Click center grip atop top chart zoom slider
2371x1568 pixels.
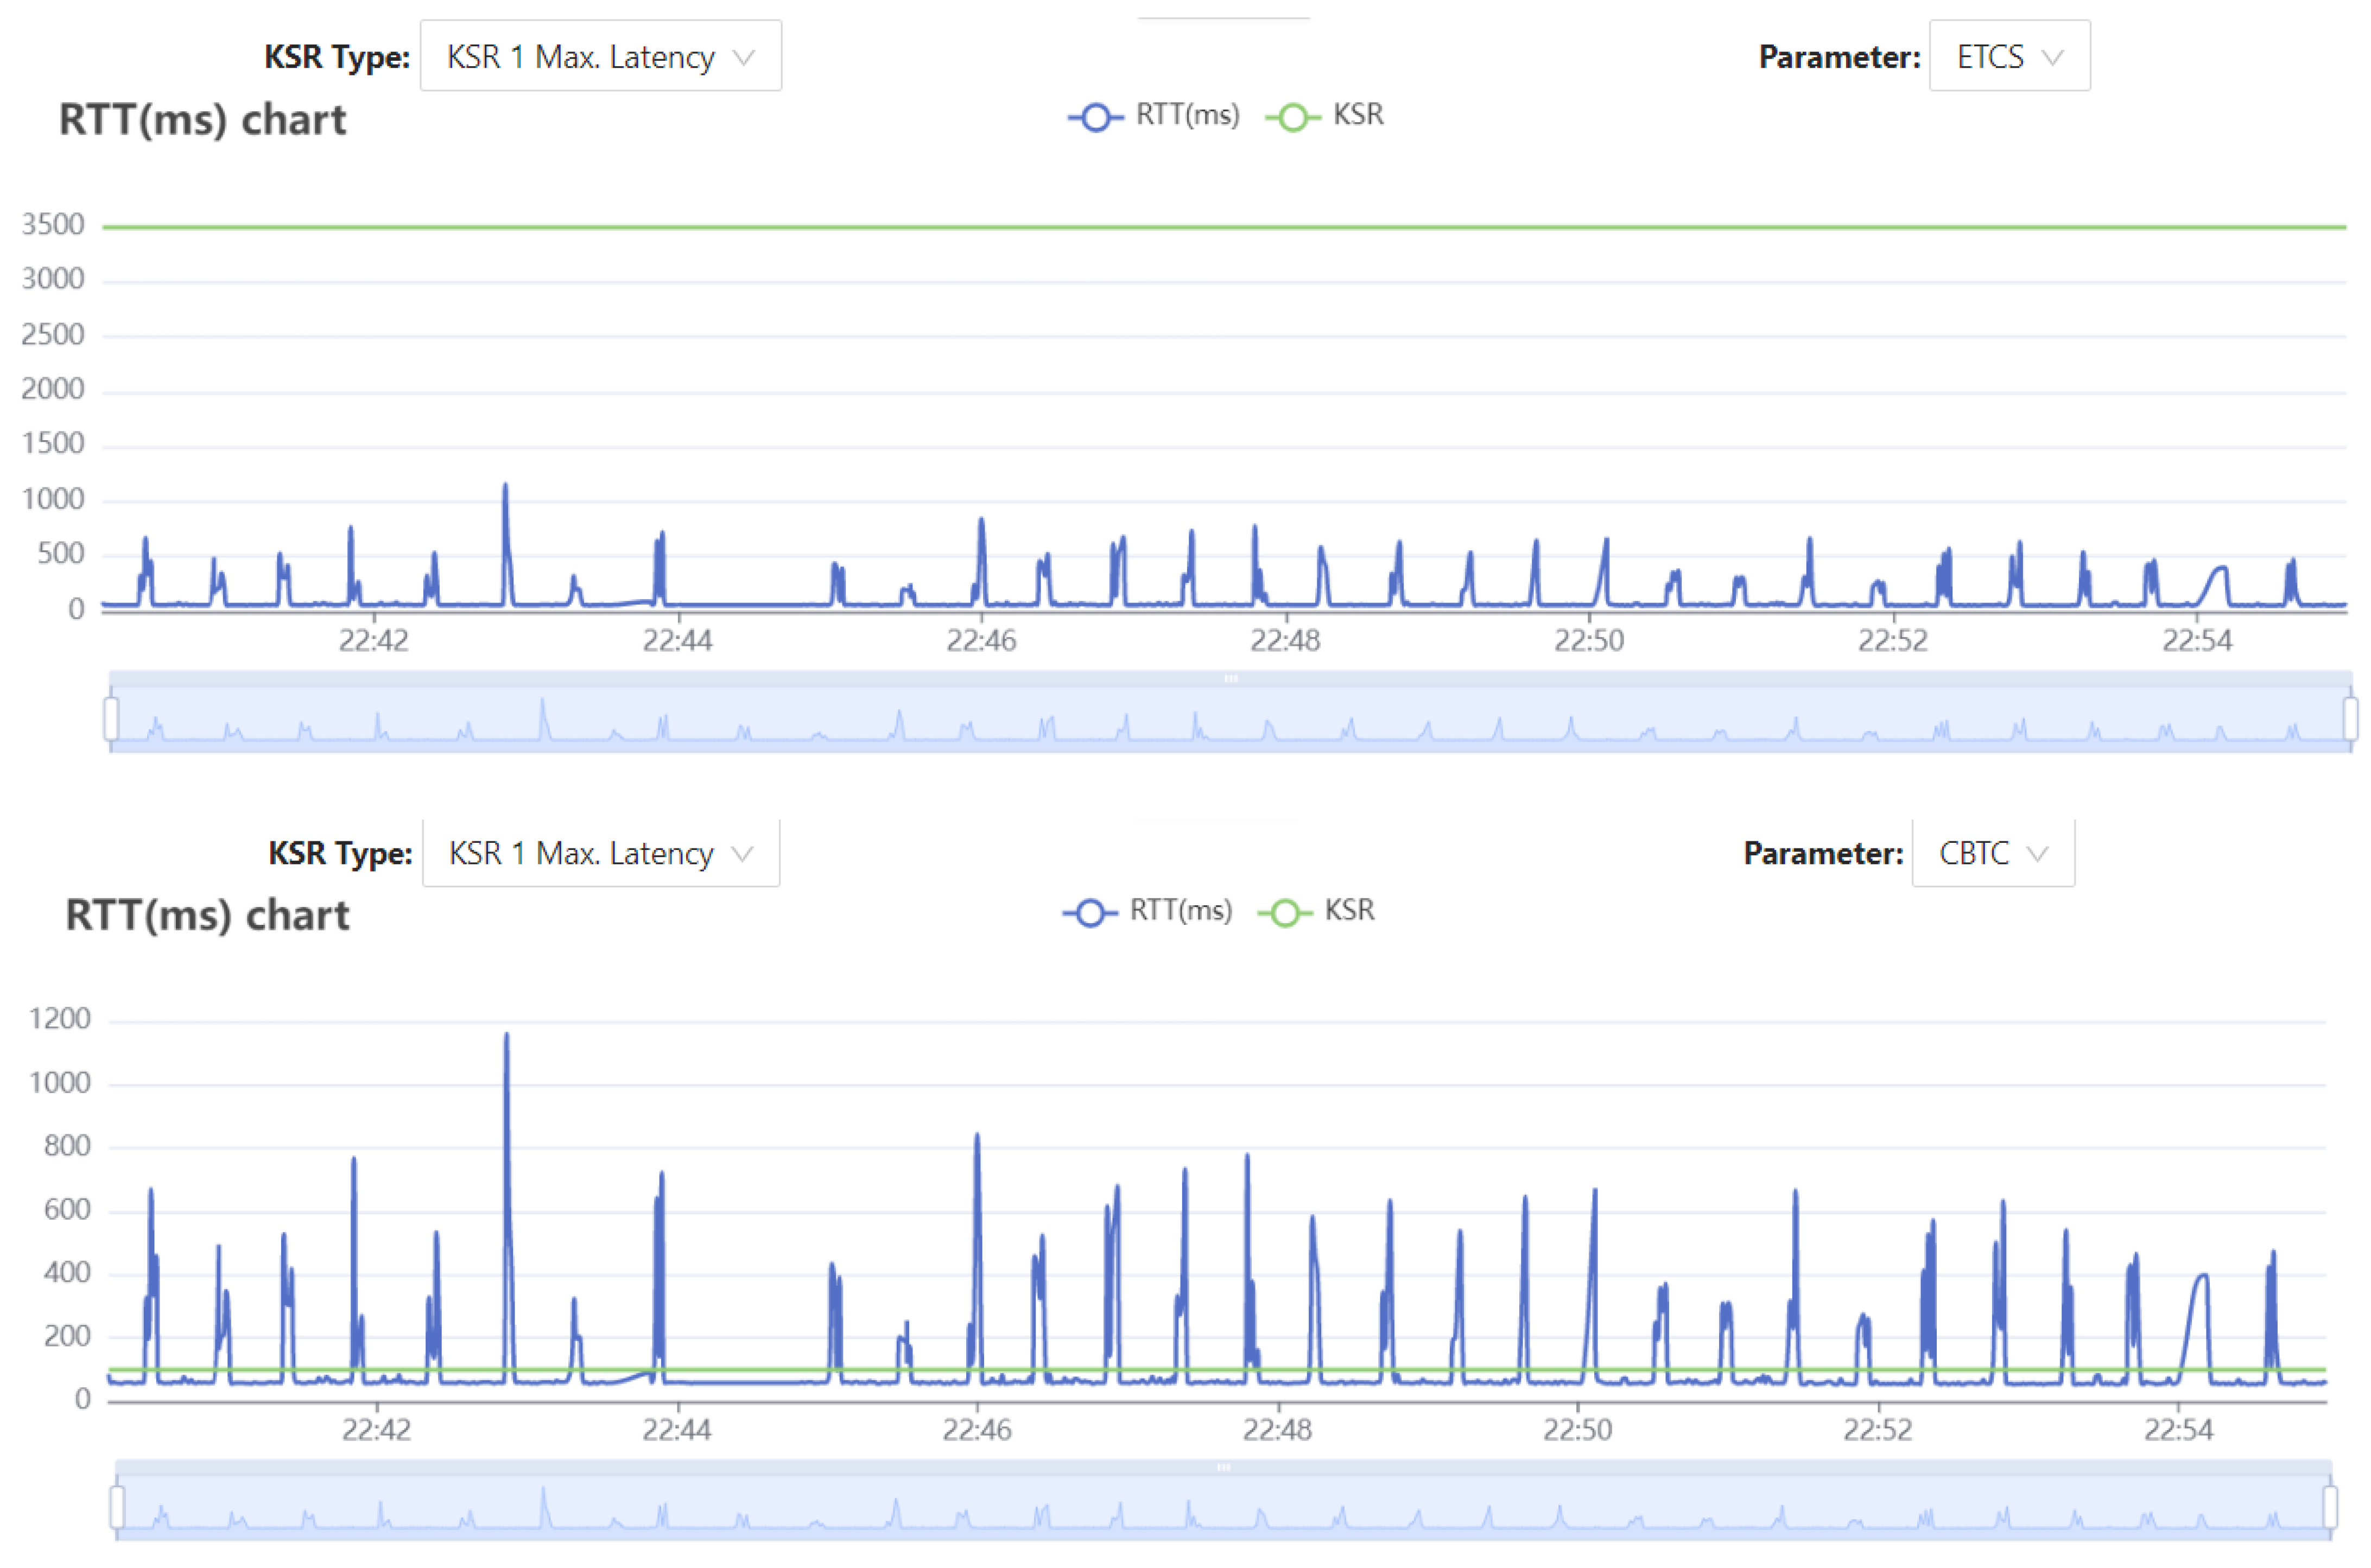(1230, 679)
